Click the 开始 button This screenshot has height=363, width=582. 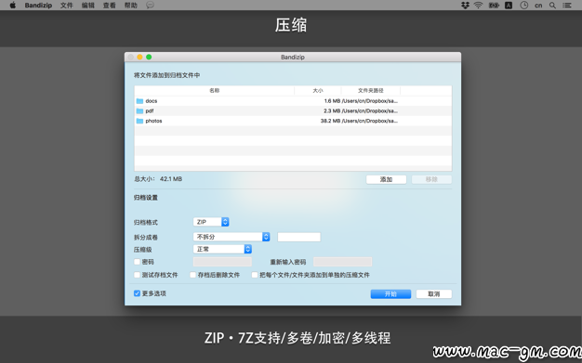click(x=390, y=294)
